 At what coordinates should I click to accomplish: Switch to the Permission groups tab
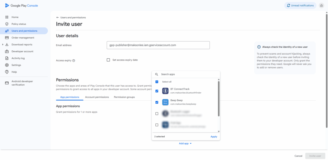coord(124,97)
